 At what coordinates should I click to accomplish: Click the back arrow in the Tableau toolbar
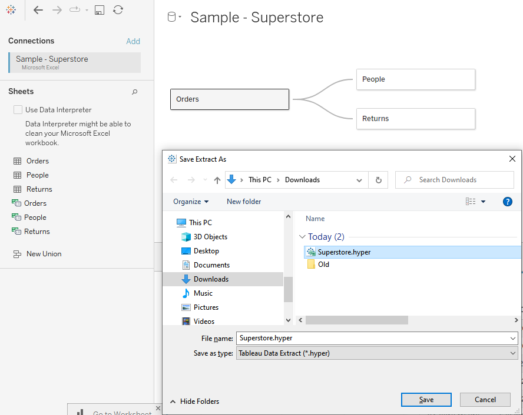click(x=38, y=10)
